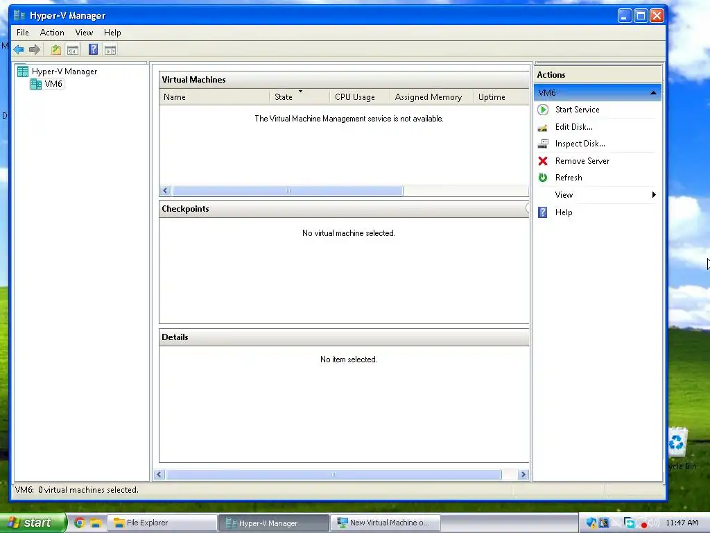Click the VM6 server icon in tree
710x533 pixels.
point(36,84)
